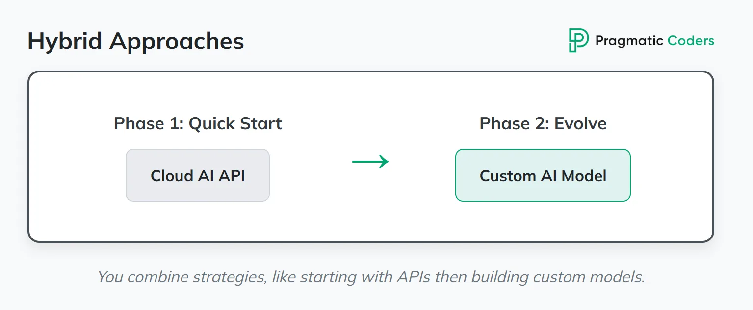753x310 pixels.
Task: Click the italic caption below the panel
Action: tap(371, 277)
